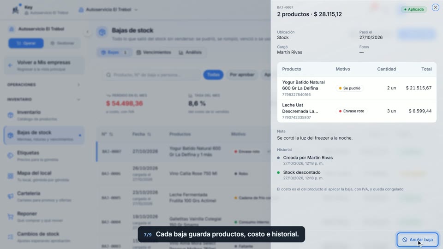Click the search field for product or baja
Viewport: 443px width, 249px height.
pyautogui.click(x=151, y=75)
